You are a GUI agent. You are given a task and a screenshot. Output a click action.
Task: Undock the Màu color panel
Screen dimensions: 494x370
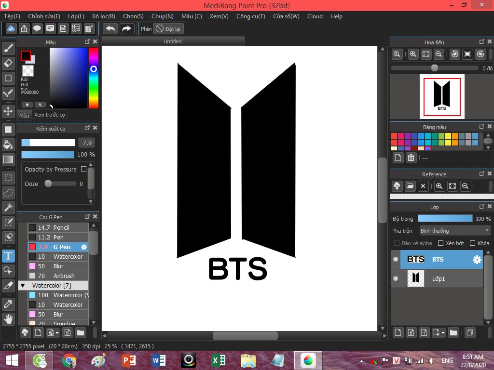pos(87,41)
